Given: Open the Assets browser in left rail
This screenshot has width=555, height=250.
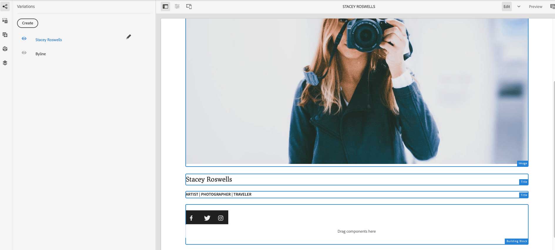Looking at the screenshot, I should (5, 21).
